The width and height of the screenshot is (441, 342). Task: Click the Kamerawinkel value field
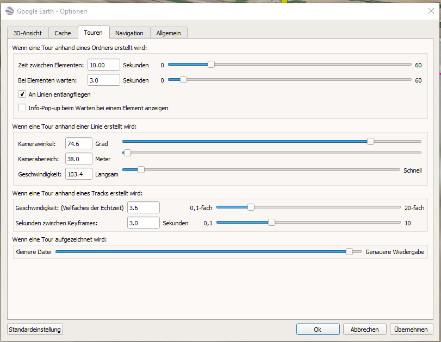point(79,143)
